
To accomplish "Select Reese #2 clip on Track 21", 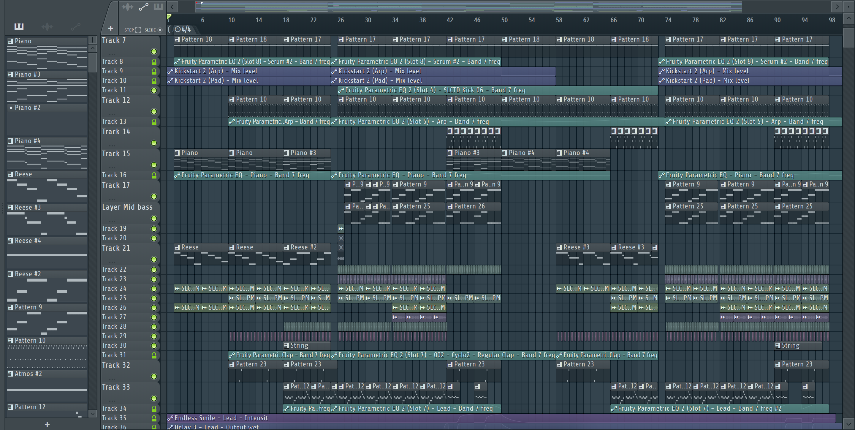I will (307, 254).
